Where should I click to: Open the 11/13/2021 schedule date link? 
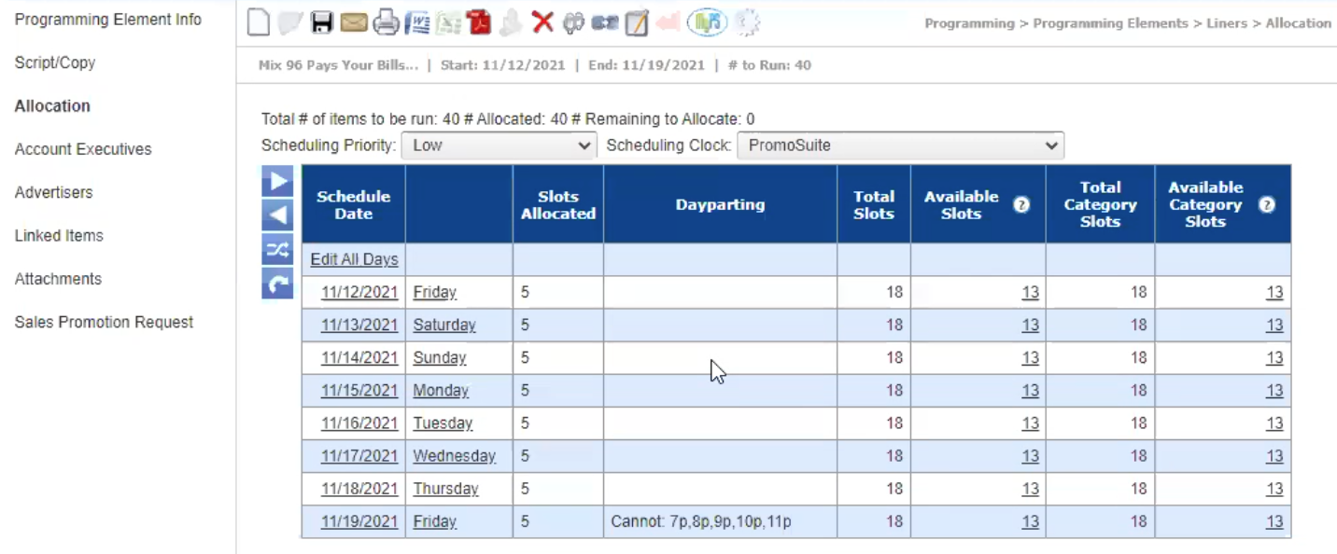(359, 325)
